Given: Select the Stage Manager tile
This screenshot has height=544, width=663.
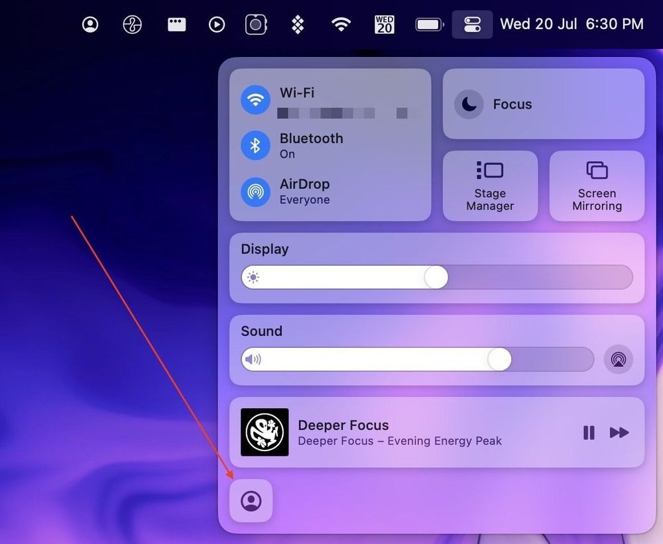Looking at the screenshot, I should pyautogui.click(x=490, y=186).
